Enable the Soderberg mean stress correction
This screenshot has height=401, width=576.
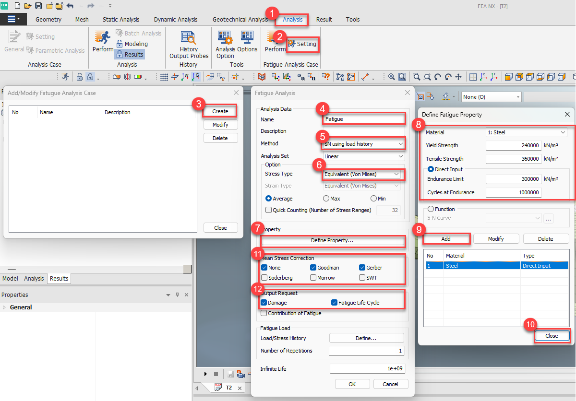[264, 278]
